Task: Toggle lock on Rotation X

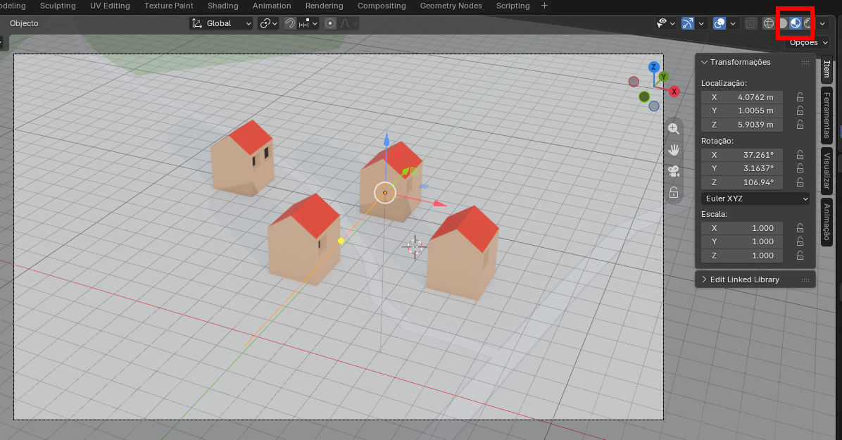Action: click(x=800, y=155)
